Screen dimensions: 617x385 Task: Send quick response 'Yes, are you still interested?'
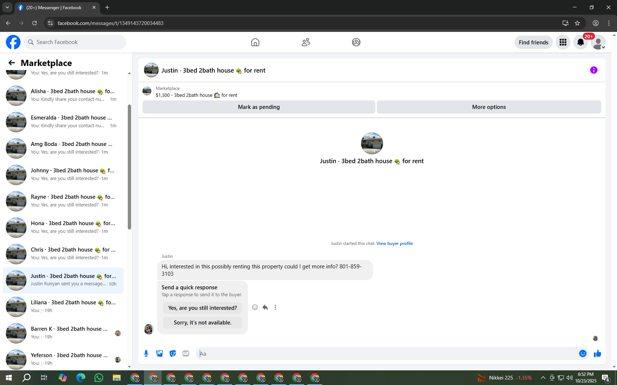203,308
